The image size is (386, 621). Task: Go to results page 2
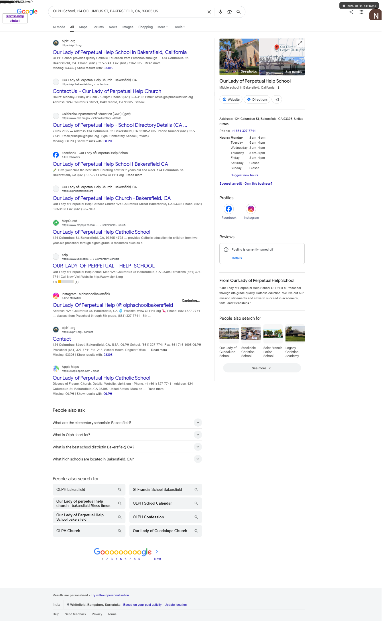coord(107,559)
